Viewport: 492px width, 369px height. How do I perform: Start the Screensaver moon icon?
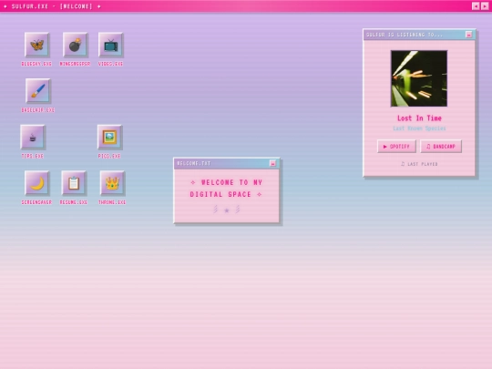[x=36, y=183]
